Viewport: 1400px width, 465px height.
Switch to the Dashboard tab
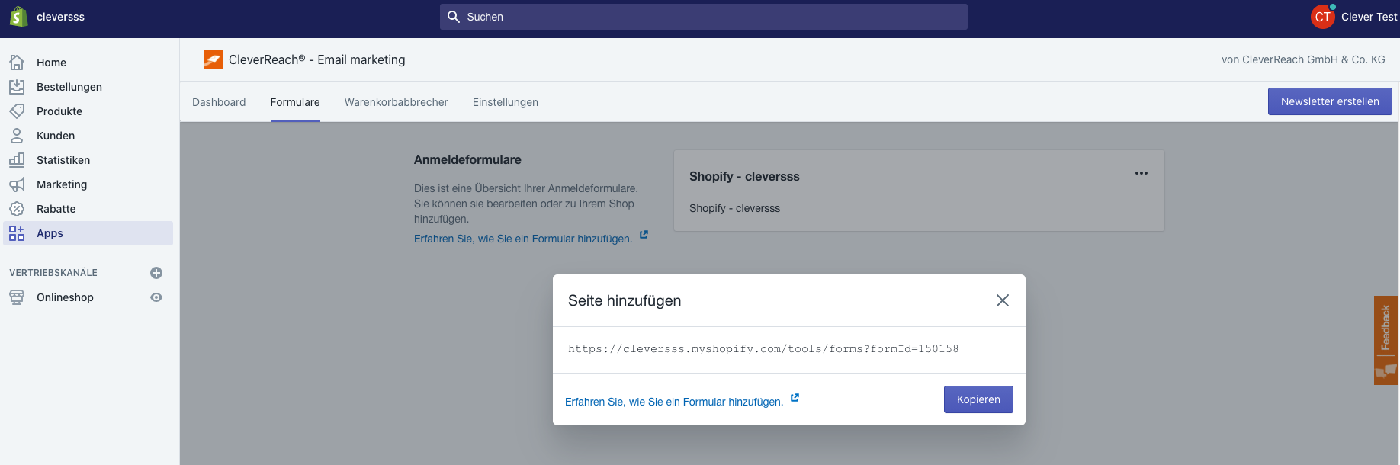pyautogui.click(x=219, y=102)
